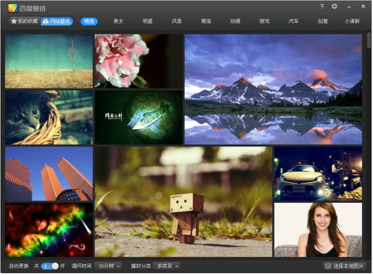Open the help question mark icon

pyautogui.click(x=322, y=6)
